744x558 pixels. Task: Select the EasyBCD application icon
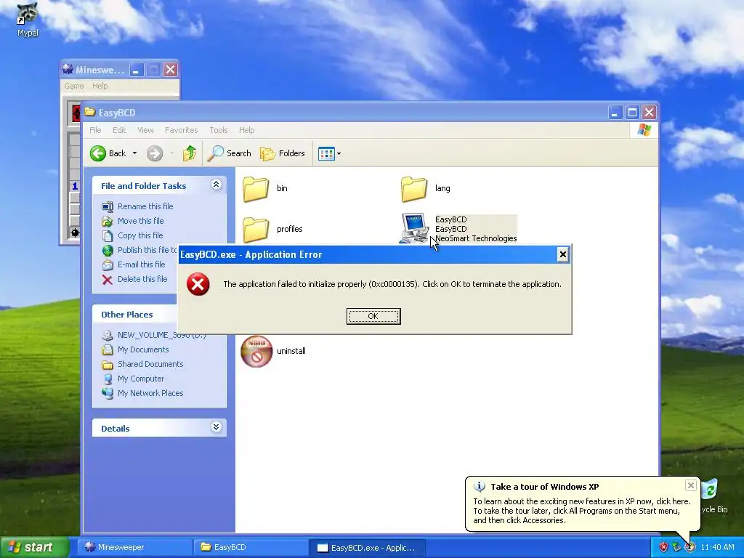[414, 228]
